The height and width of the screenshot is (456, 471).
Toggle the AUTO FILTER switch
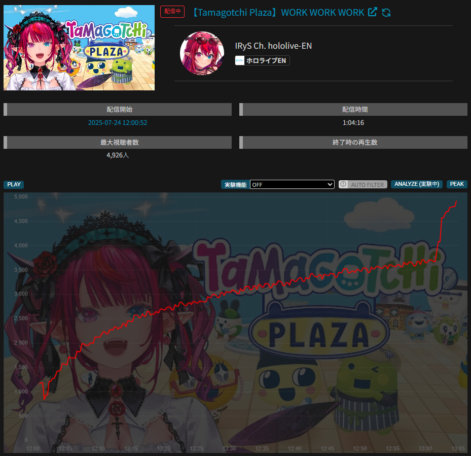(x=363, y=184)
